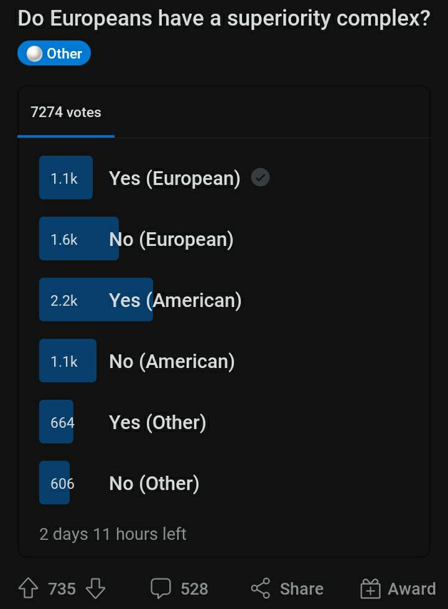448x609 pixels.
Task: Open comments via speech bubble icon
Action: coord(161,588)
